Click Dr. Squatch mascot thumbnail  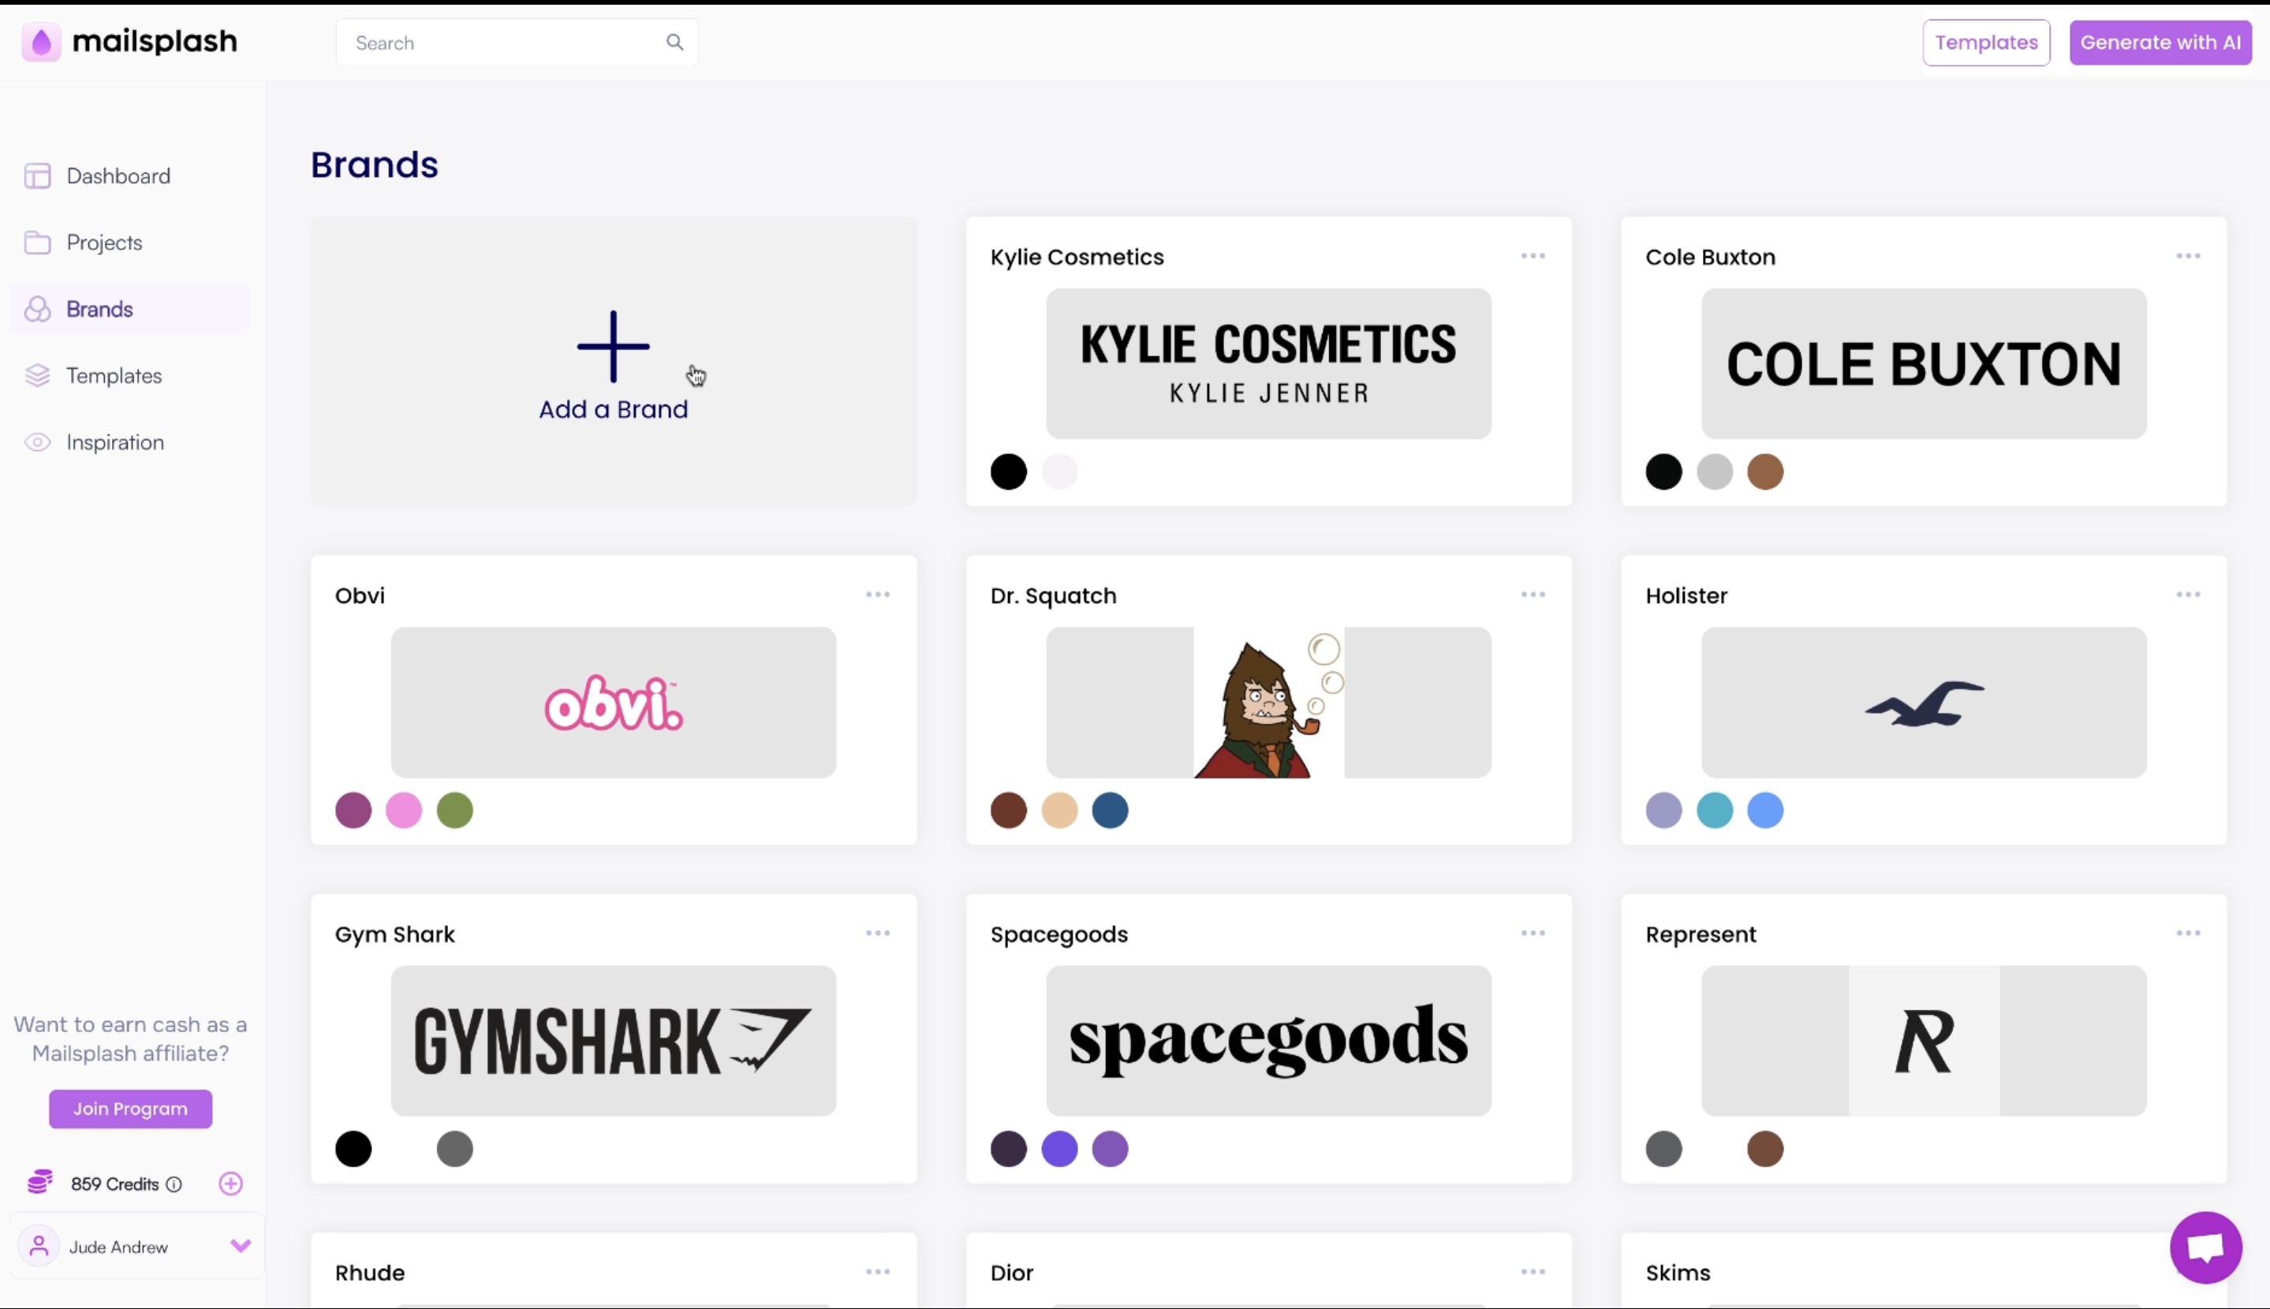1268,702
